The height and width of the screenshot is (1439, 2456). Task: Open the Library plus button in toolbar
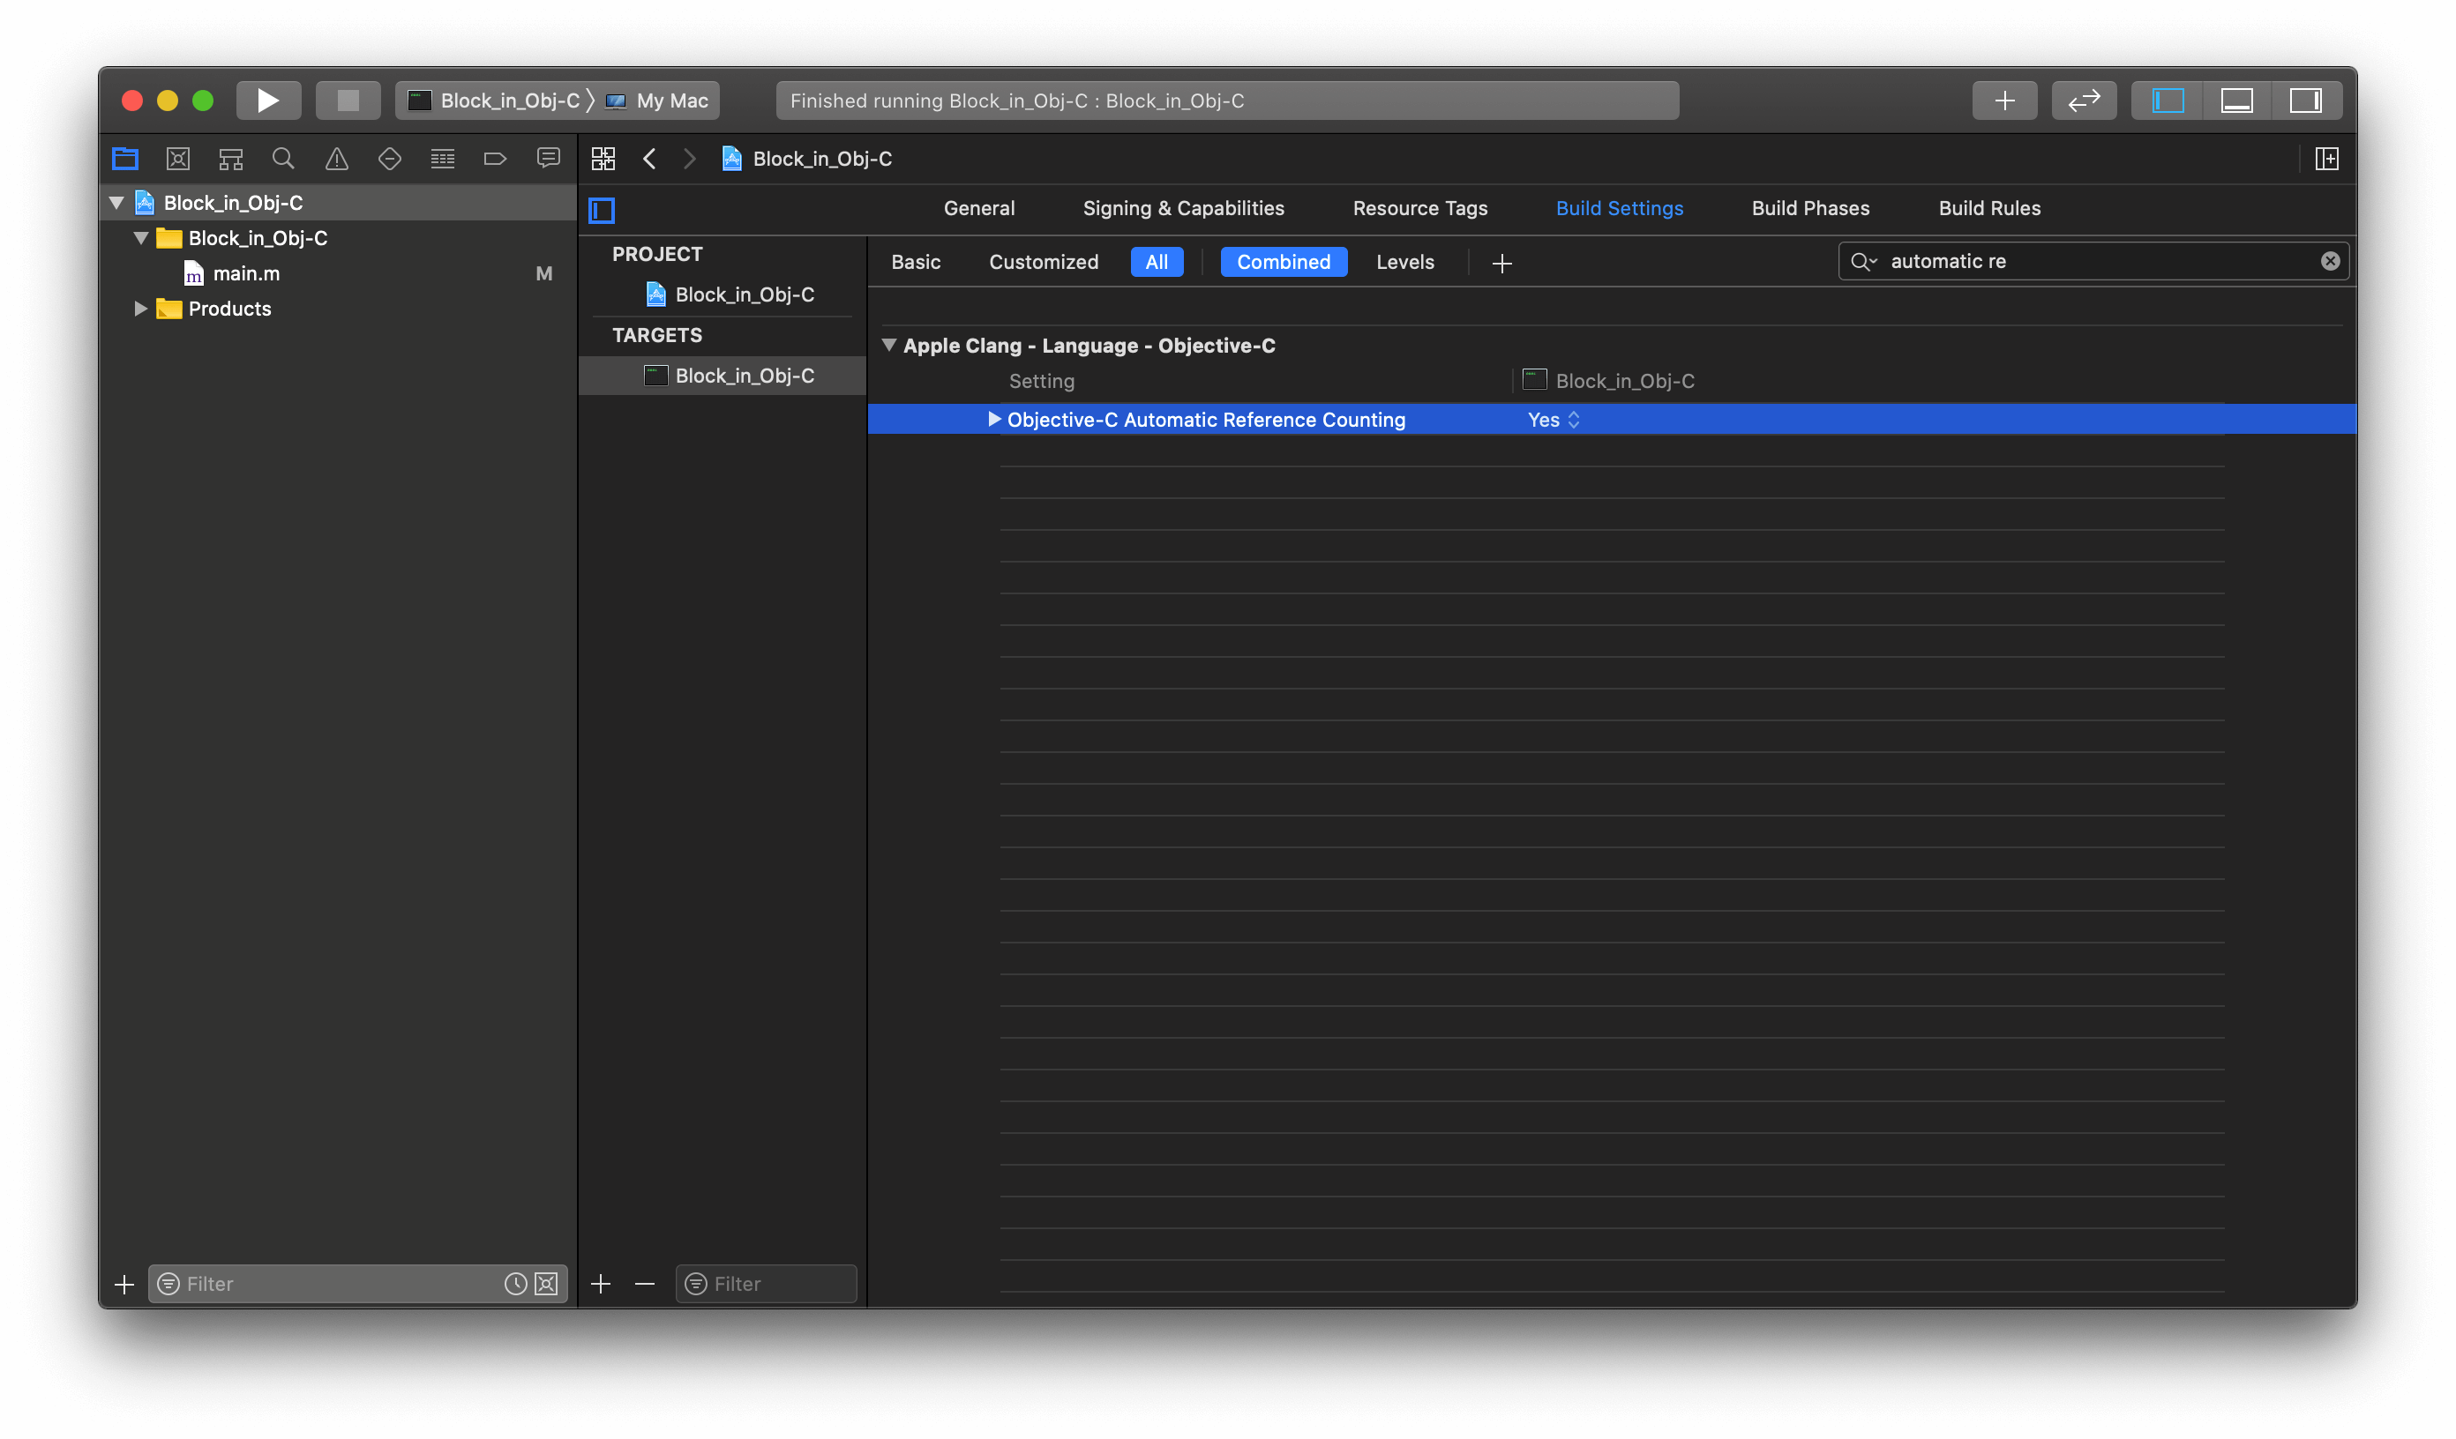(2003, 101)
